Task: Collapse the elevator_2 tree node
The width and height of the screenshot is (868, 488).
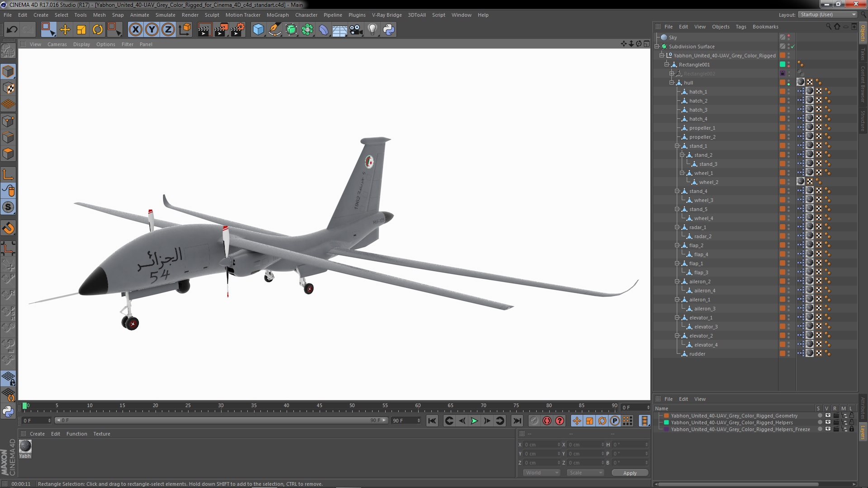Action: tap(677, 336)
